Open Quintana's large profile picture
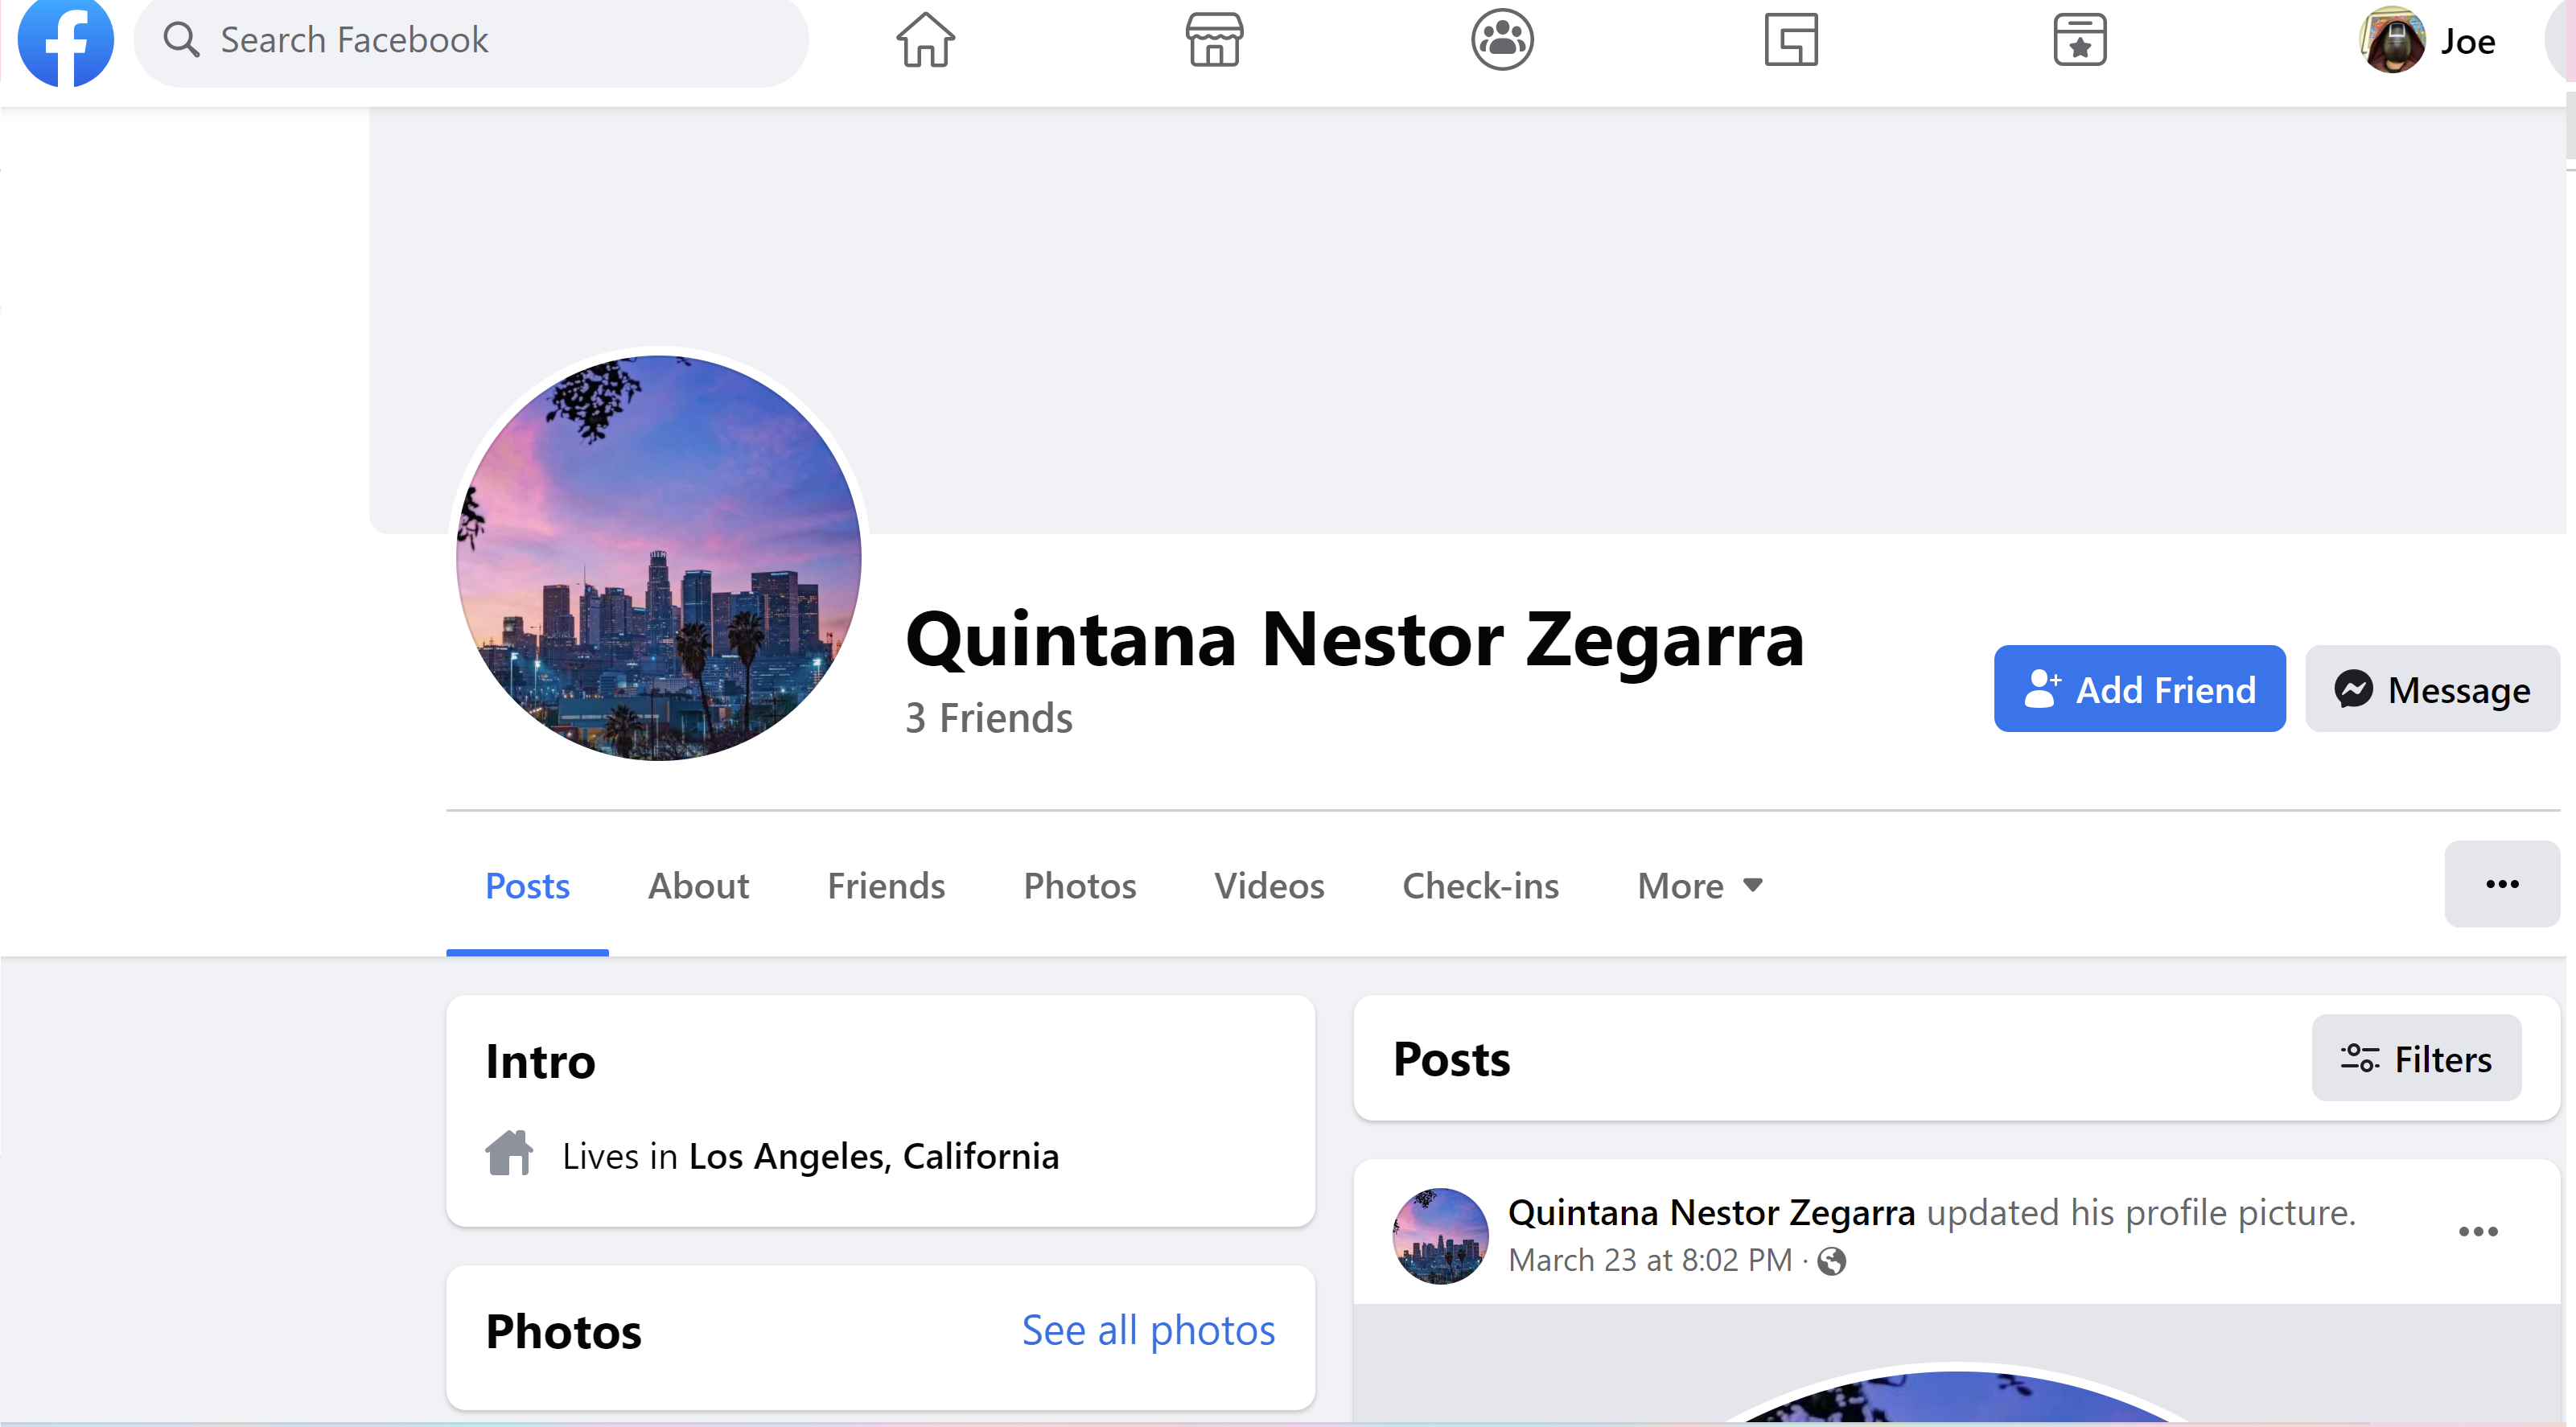The image size is (2576, 1427). point(659,557)
